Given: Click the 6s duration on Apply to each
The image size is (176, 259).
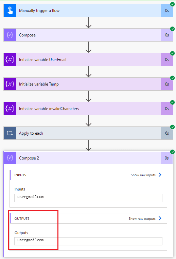Looking at the screenshot, I should [x=167, y=133].
